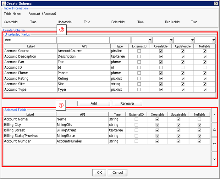This screenshot has height=179, width=220.
Task: Toggle ExternalID checkbox for Account Source
Action: (139, 51)
